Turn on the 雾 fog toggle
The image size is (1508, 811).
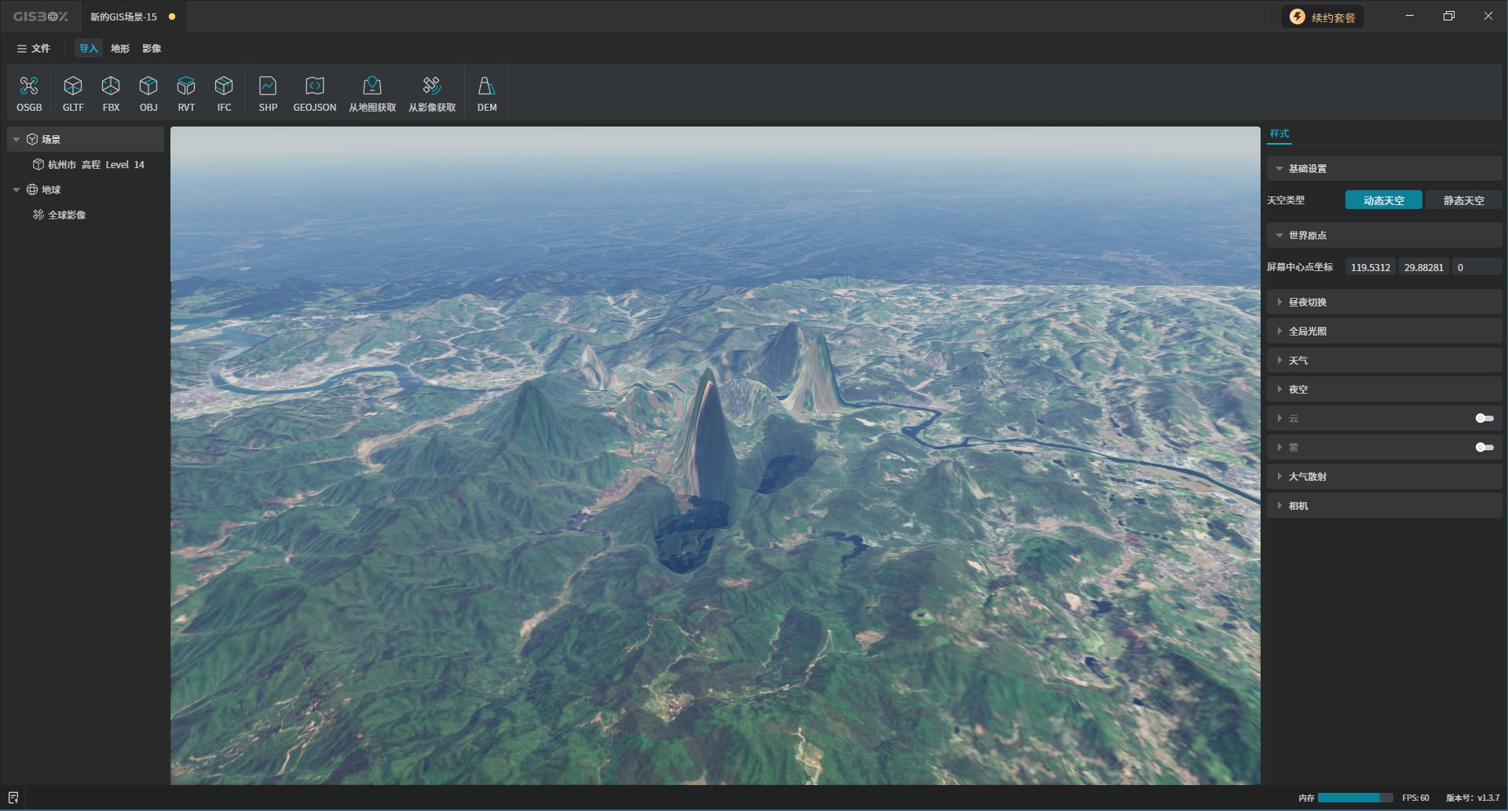click(1484, 447)
